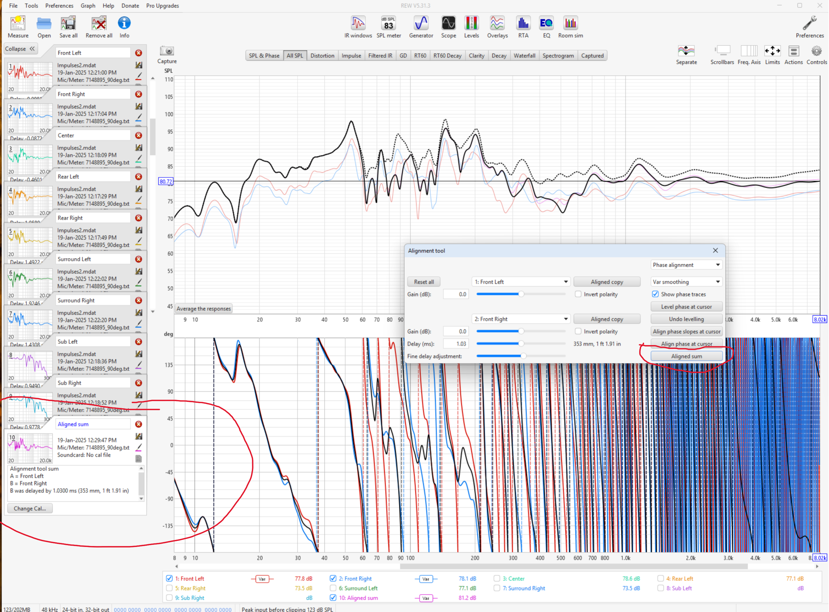Viewport: 829px width, 612px height.
Task: Click the Reset all button
Action: [424, 282]
